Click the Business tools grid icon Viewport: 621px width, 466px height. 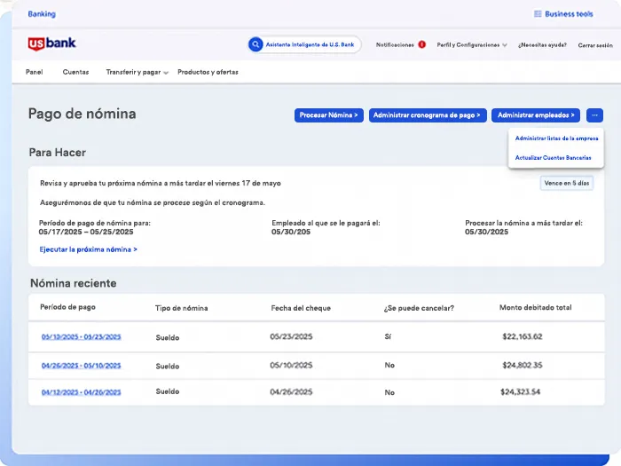tap(538, 14)
